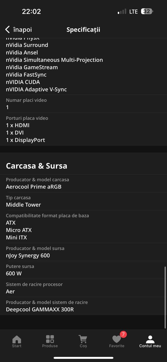167x362 pixels.
Task: Tap the 22:02 clock in status bar
Action: [x=31, y=11]
